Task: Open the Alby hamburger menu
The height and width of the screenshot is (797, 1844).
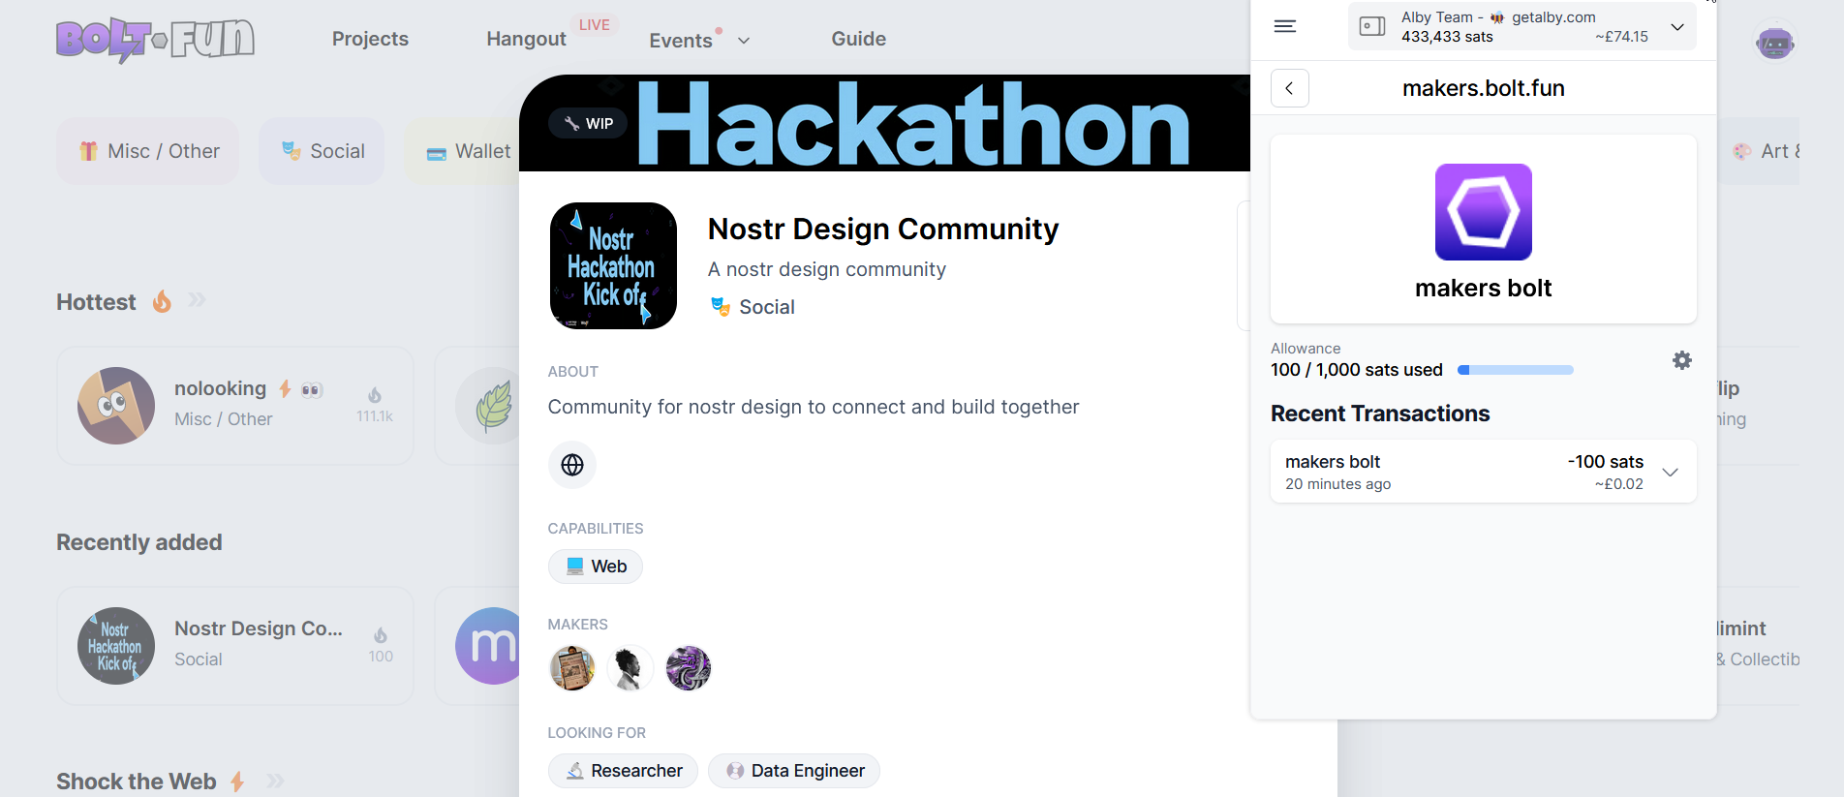Action: point(1284,26)
